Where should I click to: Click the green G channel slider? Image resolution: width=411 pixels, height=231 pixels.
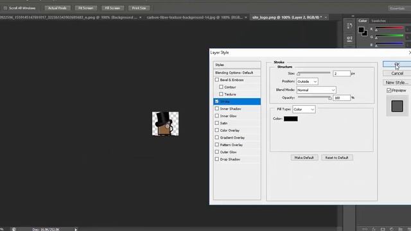[389, 36]
